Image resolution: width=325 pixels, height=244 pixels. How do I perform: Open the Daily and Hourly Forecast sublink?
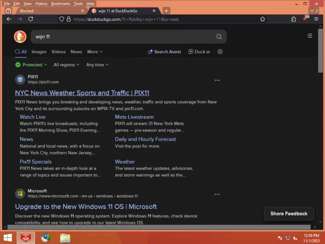[145, 139]
